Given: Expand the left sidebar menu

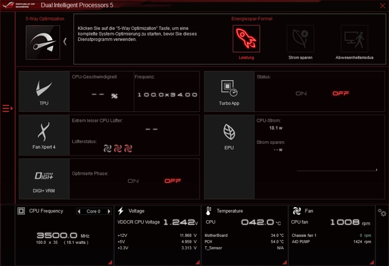Looking at the screenshot, I should 7,108.
